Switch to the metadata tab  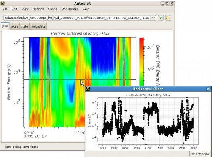(x=38, y=26)
